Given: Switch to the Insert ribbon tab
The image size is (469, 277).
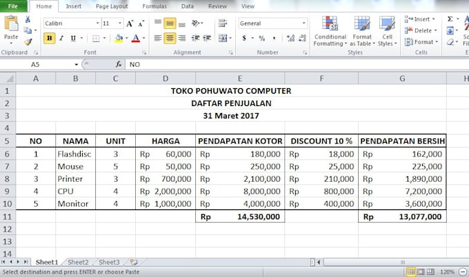Looking at the screenshot, I should 74,6.
